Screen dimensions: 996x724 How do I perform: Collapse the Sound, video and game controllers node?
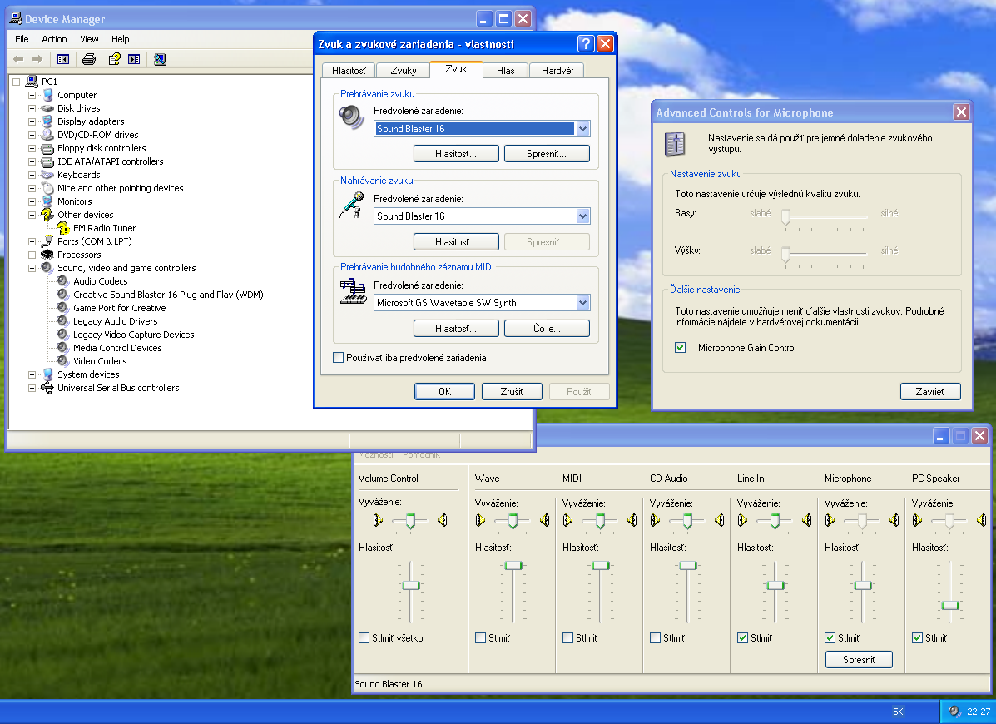[x=32, y=268]
